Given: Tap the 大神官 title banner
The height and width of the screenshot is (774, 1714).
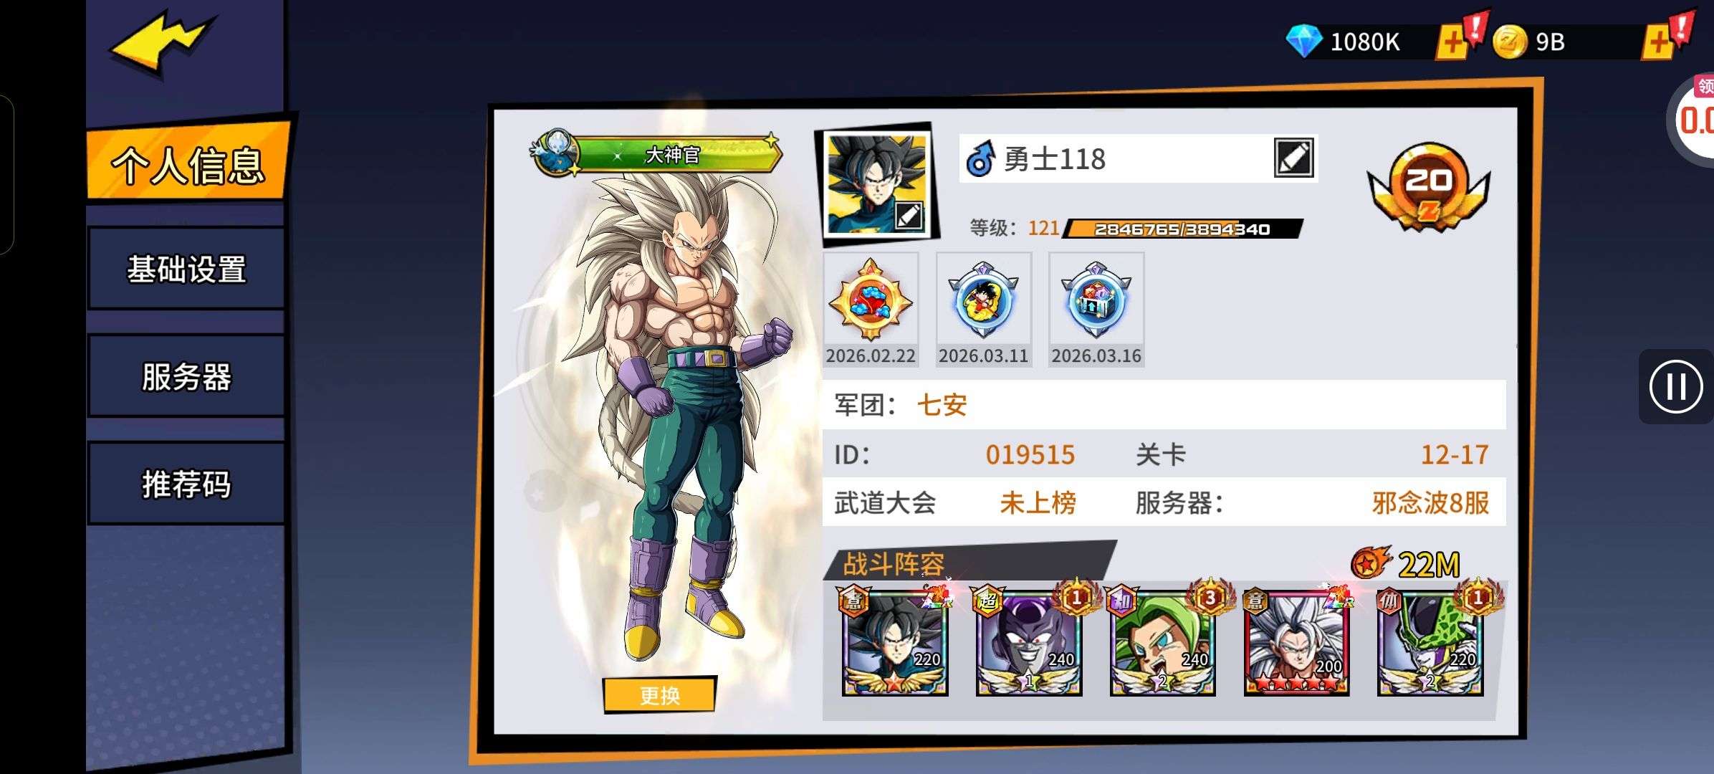Looking at the screenshot, I should point(656,153).
